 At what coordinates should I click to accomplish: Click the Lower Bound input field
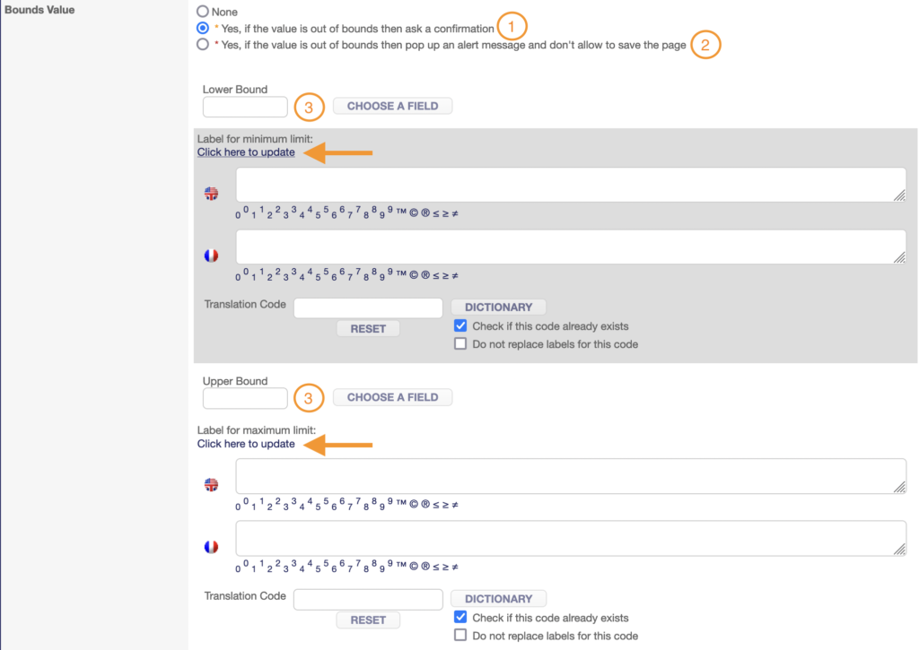(245, 107)
